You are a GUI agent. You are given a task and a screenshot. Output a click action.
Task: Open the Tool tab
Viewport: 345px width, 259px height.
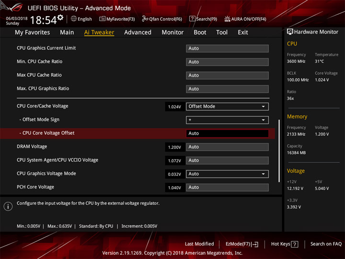coord(222,33)
